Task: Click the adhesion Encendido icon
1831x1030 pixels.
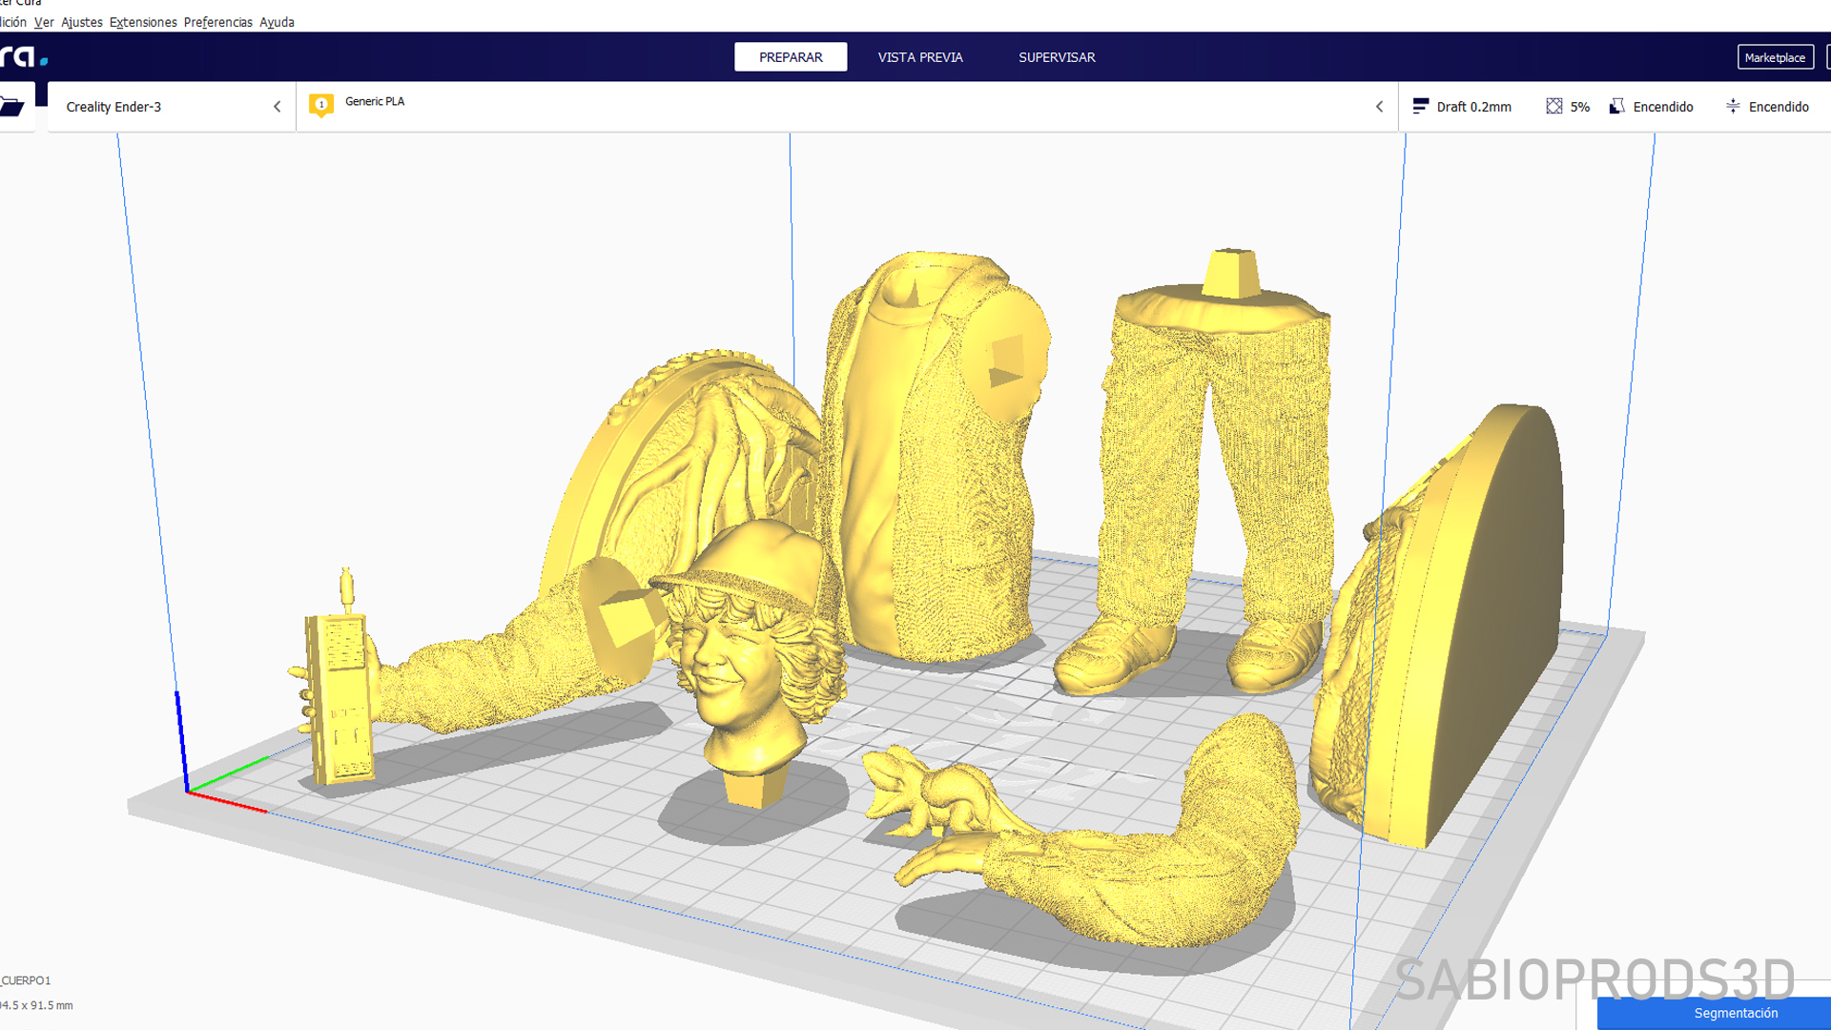Action: 1733,106
